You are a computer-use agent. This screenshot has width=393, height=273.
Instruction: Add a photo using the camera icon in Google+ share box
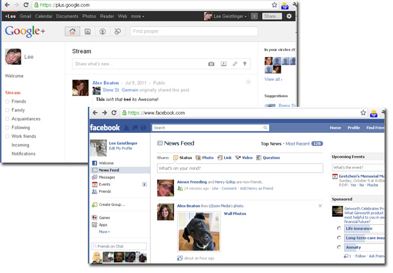[x=211, y=64]
